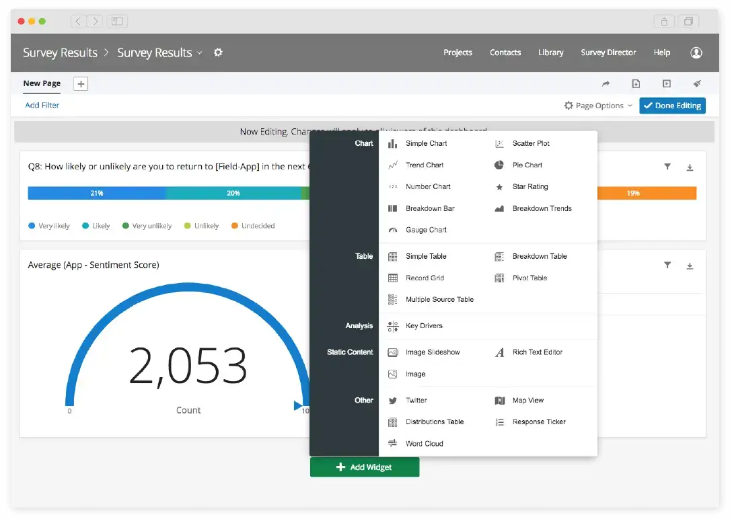Viewport: 732px width, 521px height.
Task: Select the Trend Chart line icon
Action: coord(393,165)
